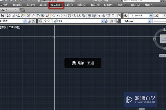Click the [俯视] view control label

coord(4,28)
